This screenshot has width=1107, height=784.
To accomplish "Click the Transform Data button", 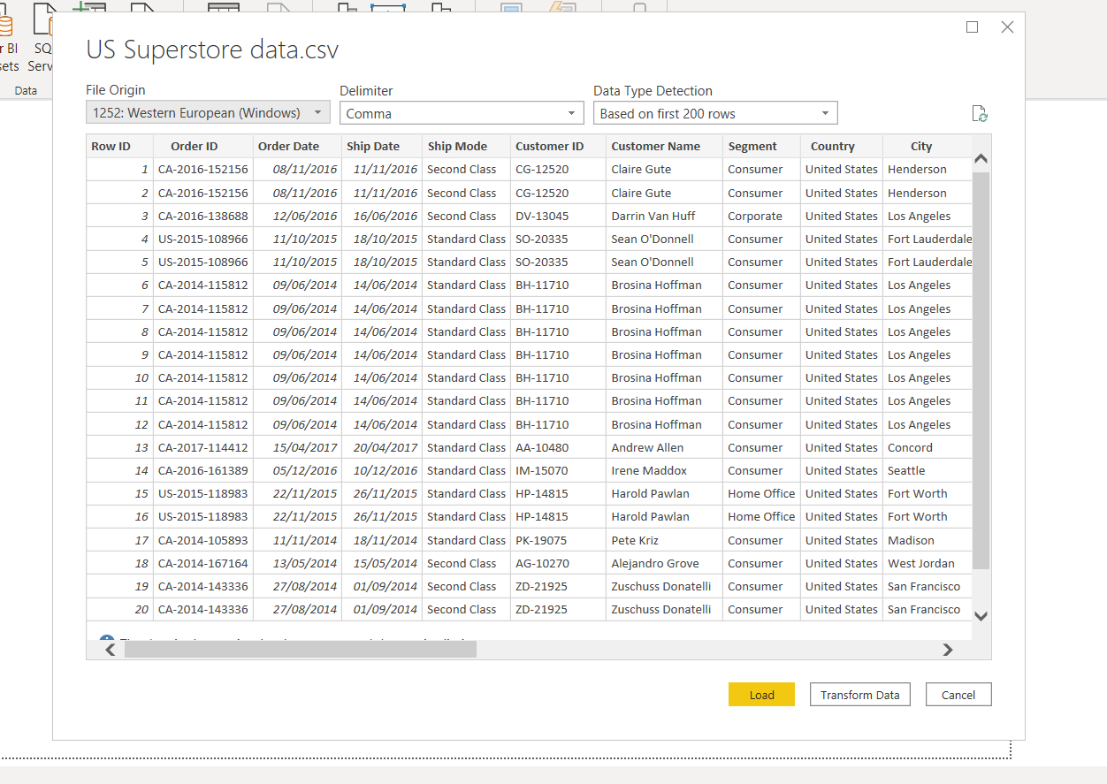I will (859, 695).
